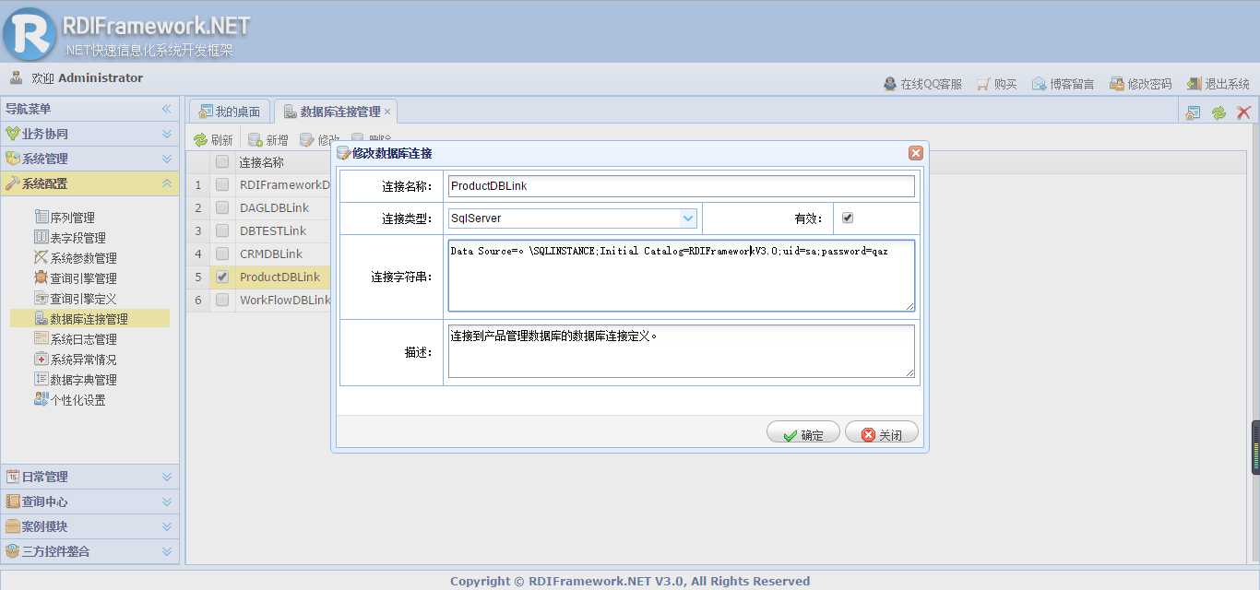The width and height of the screenshot is (1260, 590).
Task: Open 系统参数管理 in the sidebar
Action: tap(76, 258)
